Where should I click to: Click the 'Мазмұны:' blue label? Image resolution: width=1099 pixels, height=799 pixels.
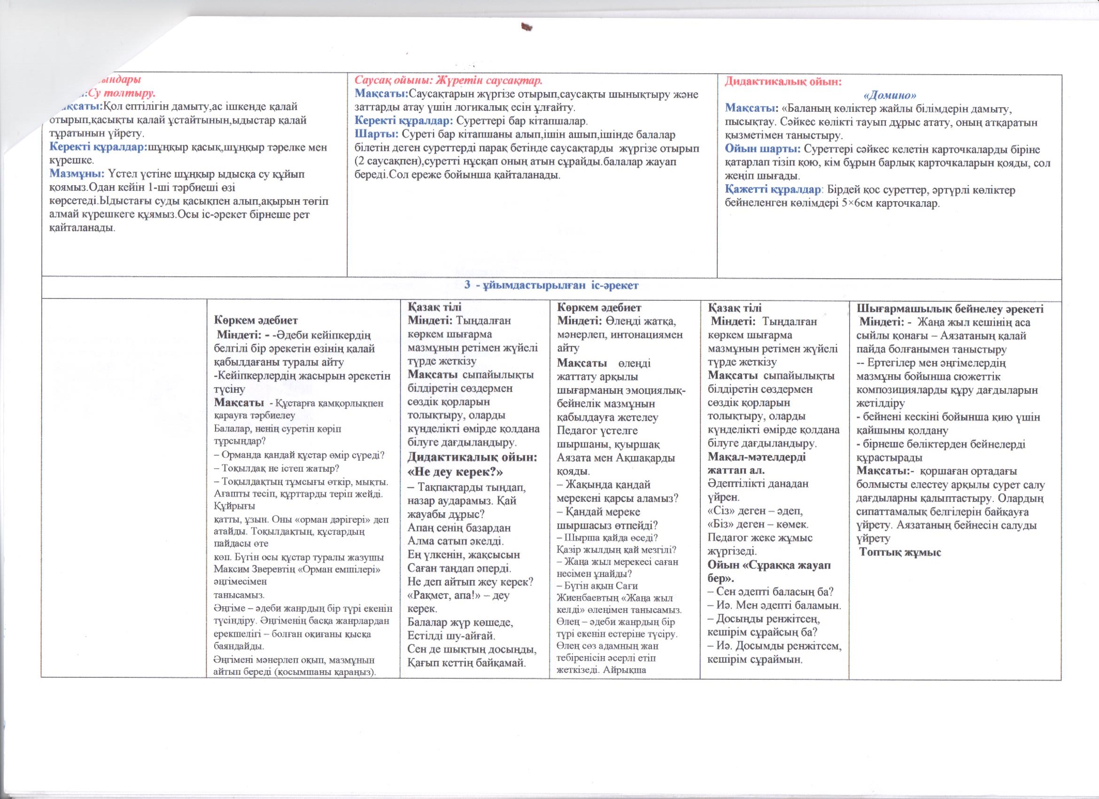point(77,173)
